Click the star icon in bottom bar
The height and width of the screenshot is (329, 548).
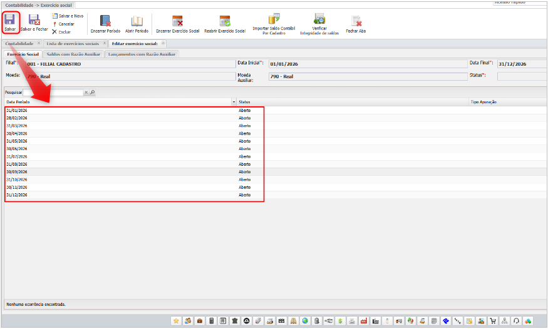pos(176,321)
